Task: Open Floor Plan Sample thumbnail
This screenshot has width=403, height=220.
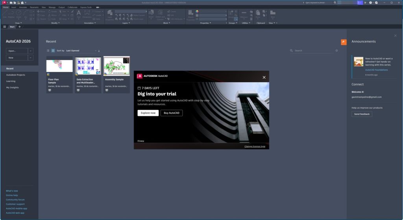Action: [x=59, y=66]
